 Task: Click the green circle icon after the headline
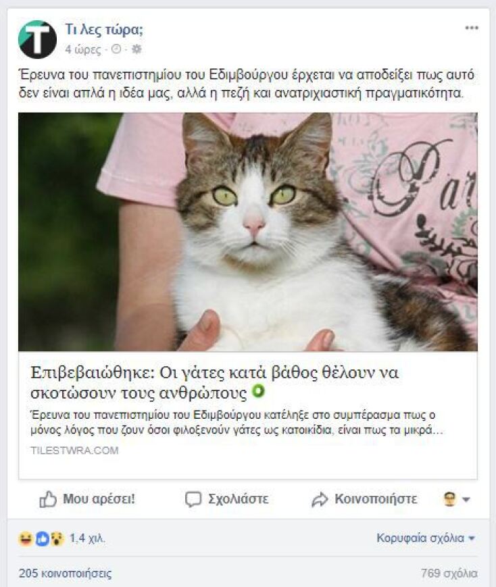tap(258, 391)
